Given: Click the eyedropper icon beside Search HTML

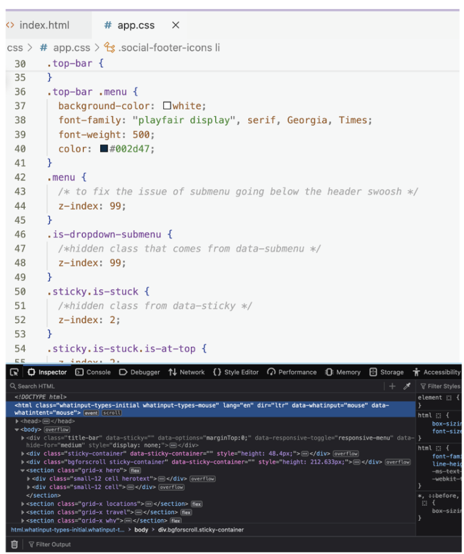Looking at the screenshot, I should pyautogui.click(x=407, y=386).
